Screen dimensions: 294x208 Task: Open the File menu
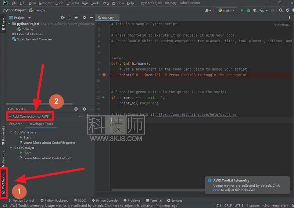click(14, 3)
